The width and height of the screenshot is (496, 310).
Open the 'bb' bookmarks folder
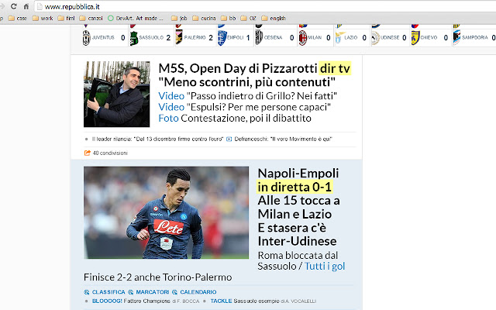tap(229, 19)
